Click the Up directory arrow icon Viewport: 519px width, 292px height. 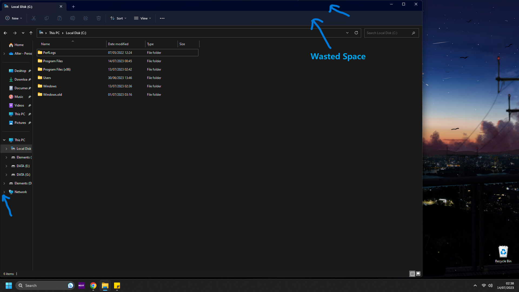[31, 33]
